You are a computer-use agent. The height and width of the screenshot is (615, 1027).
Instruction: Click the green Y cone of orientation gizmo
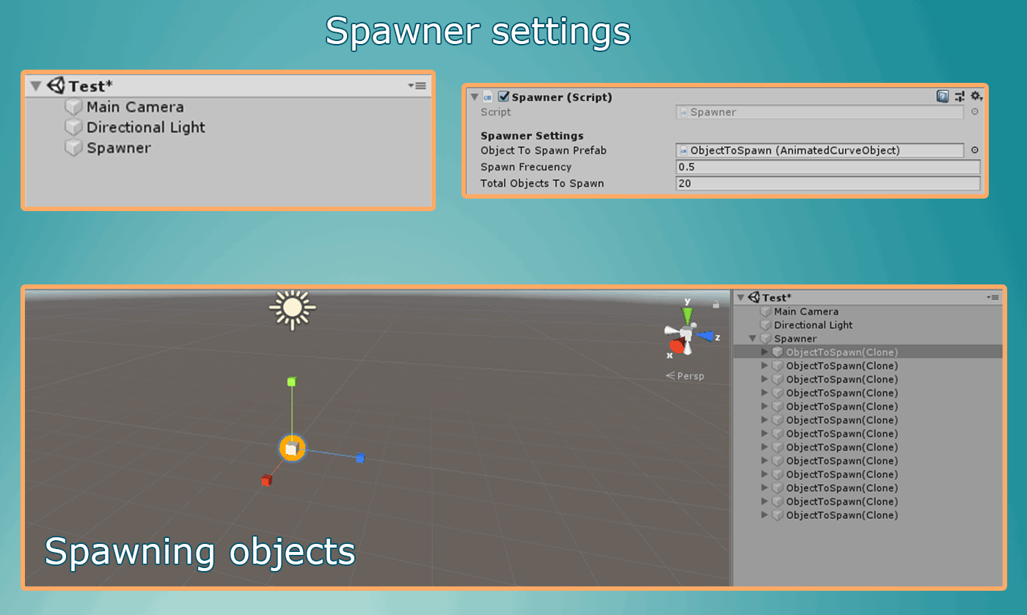[687, 316]
